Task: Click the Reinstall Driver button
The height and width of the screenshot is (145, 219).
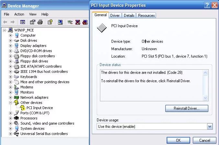Action: [x=187, y=108]
